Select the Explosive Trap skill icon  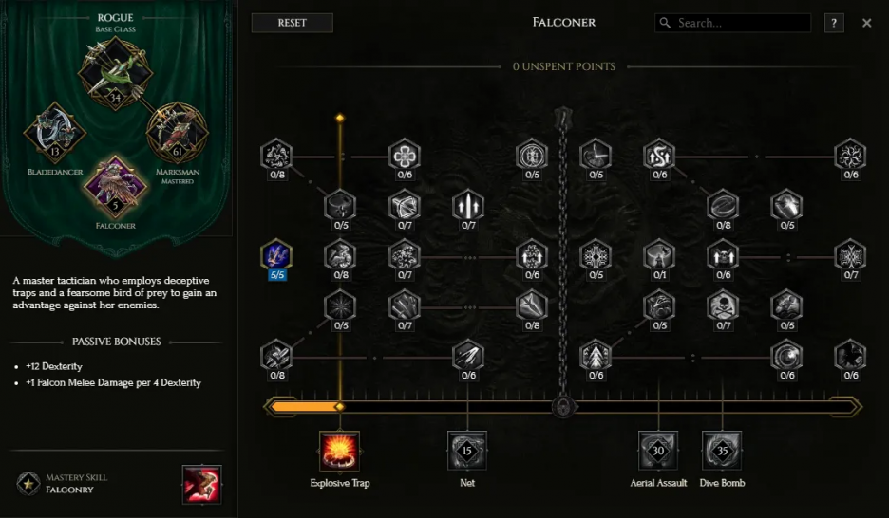point(340,451)
